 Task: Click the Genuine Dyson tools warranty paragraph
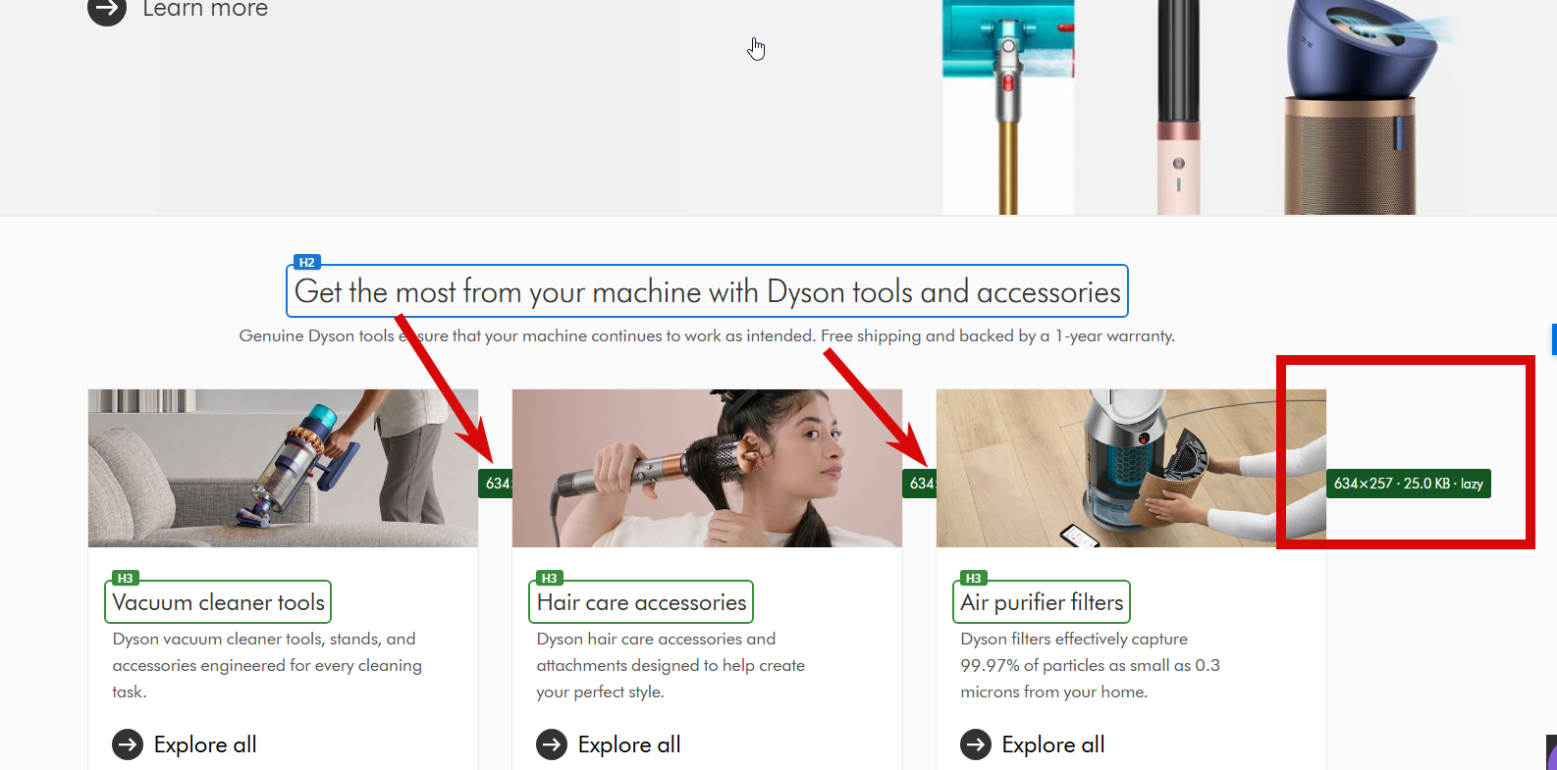[707, 335]
